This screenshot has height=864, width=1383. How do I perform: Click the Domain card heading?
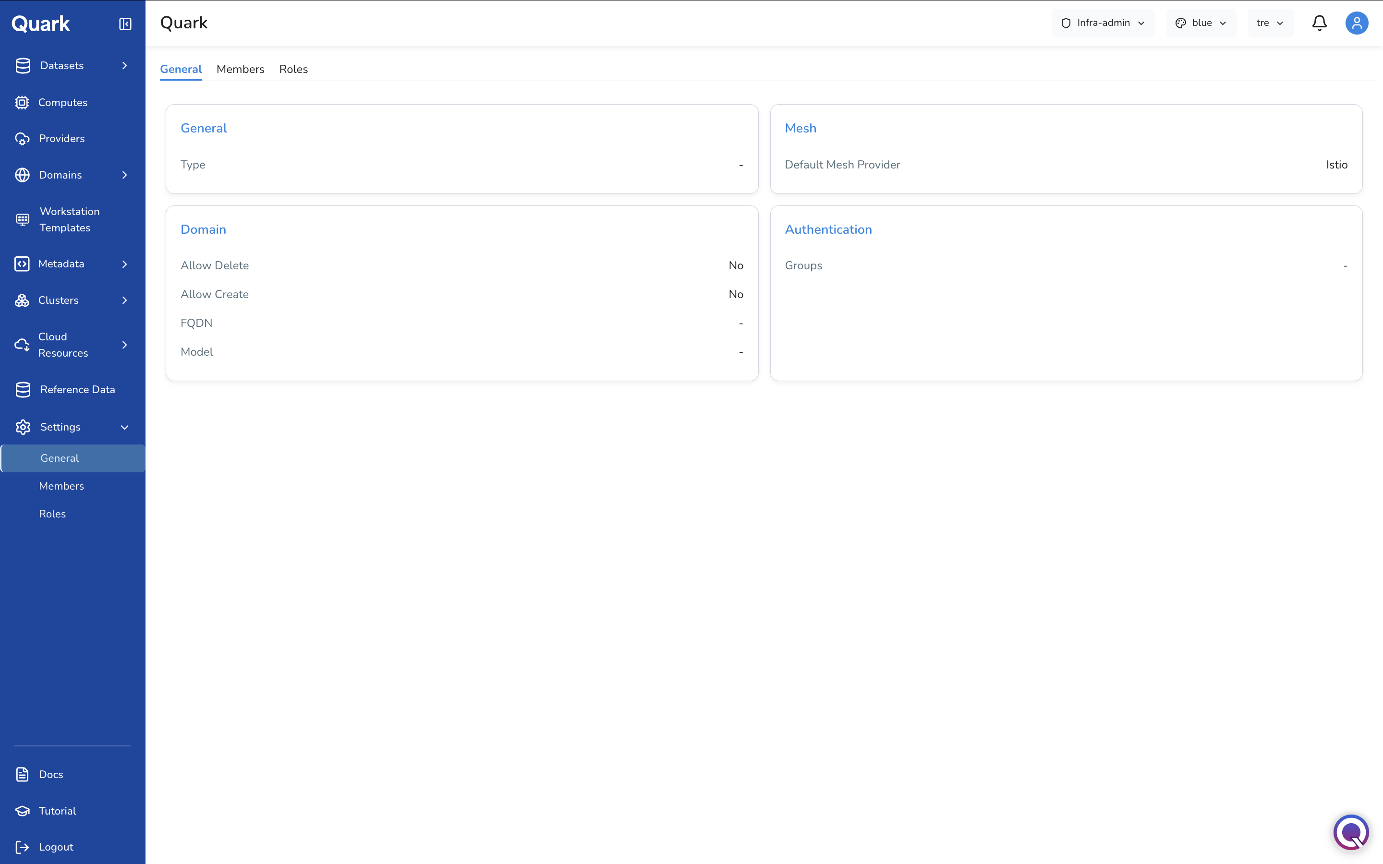(203, 230)
